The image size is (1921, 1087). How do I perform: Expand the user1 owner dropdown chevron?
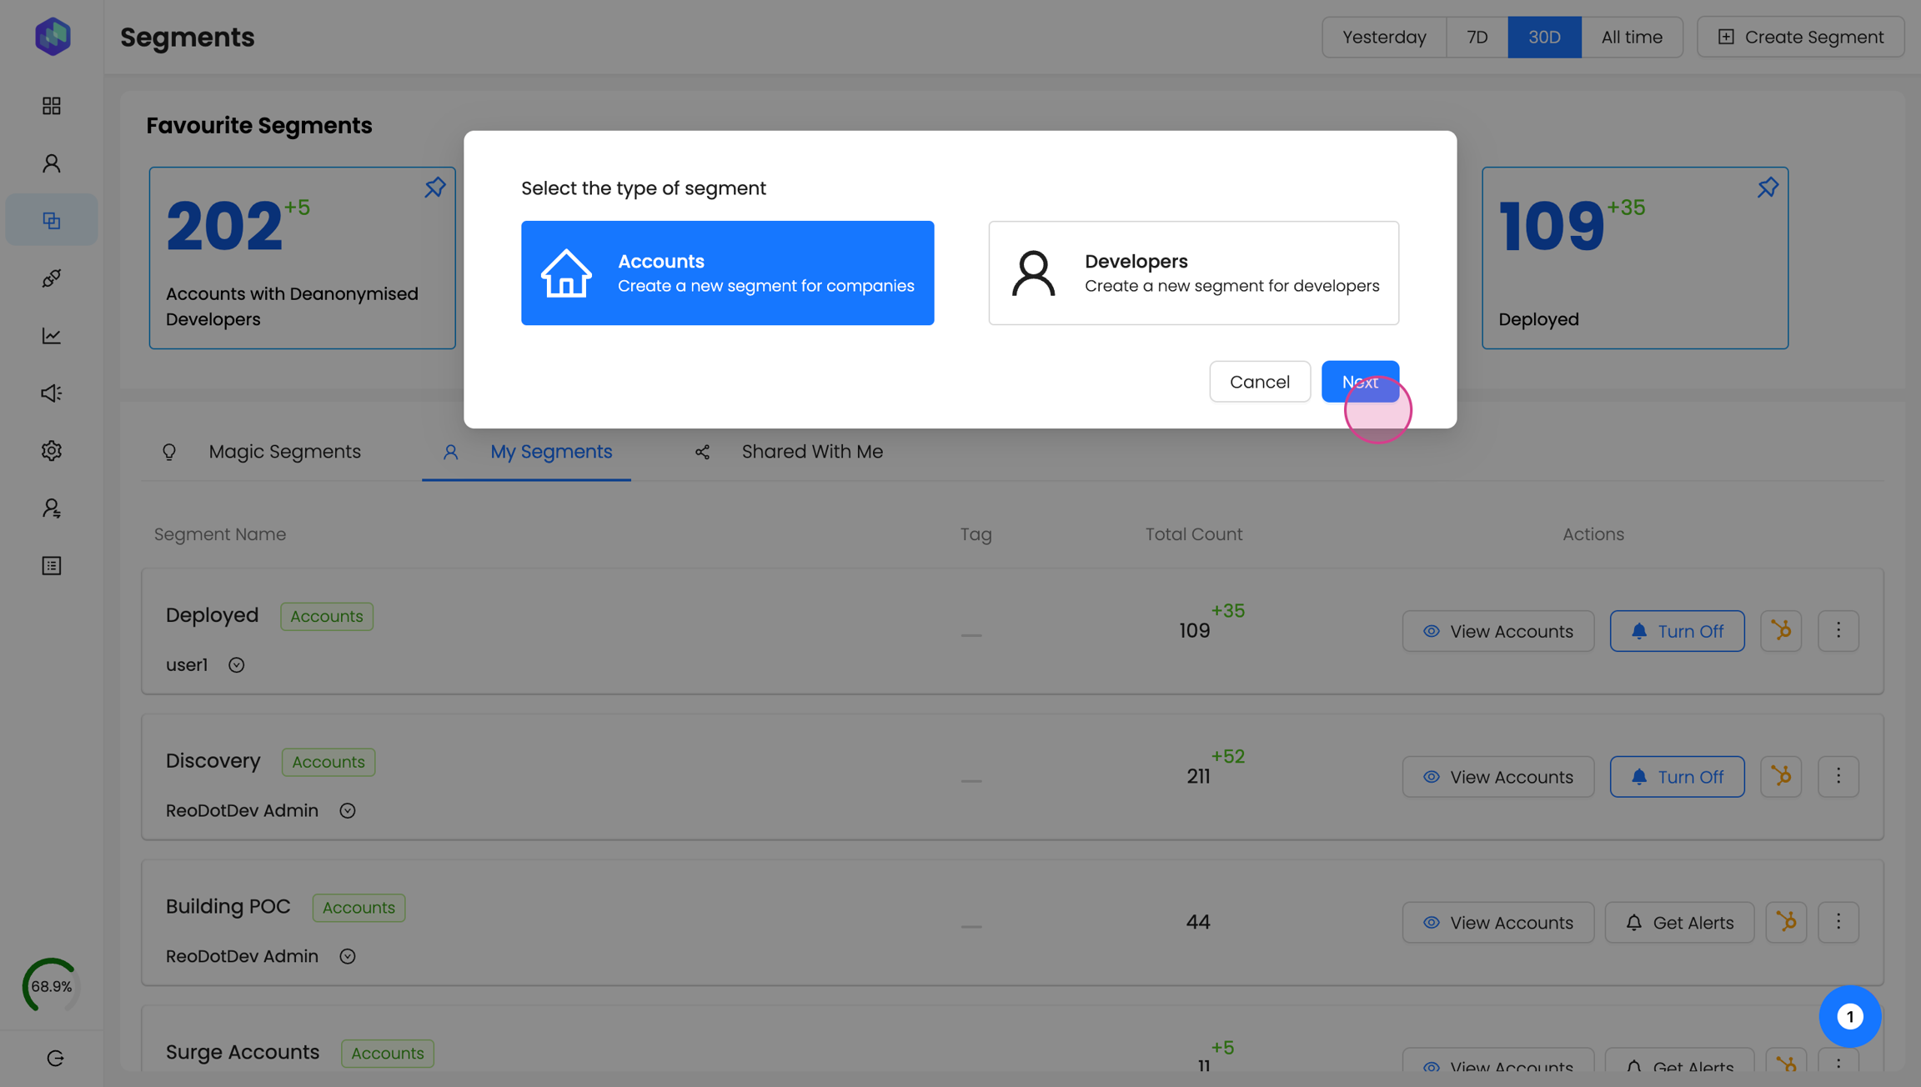pyautogui.click(x=237, y=665)
